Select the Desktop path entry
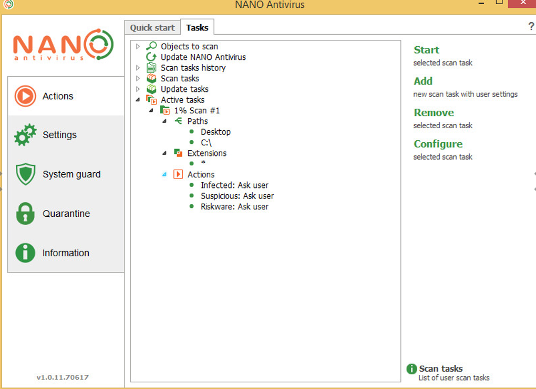Viewport: 536px width, 389px height. click(x=215, y=132)
